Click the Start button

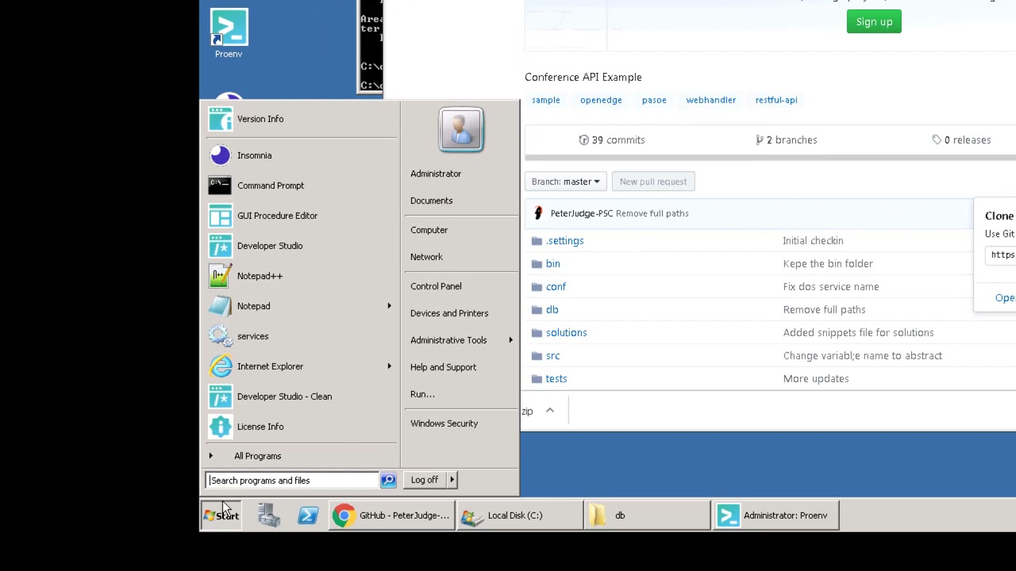[x=221, y=515]
